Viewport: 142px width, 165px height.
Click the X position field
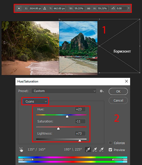pyautogui.click(x=35, y=9)
